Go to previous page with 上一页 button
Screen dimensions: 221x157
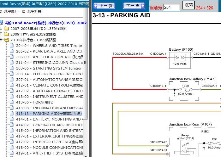(x=104, y=6)
